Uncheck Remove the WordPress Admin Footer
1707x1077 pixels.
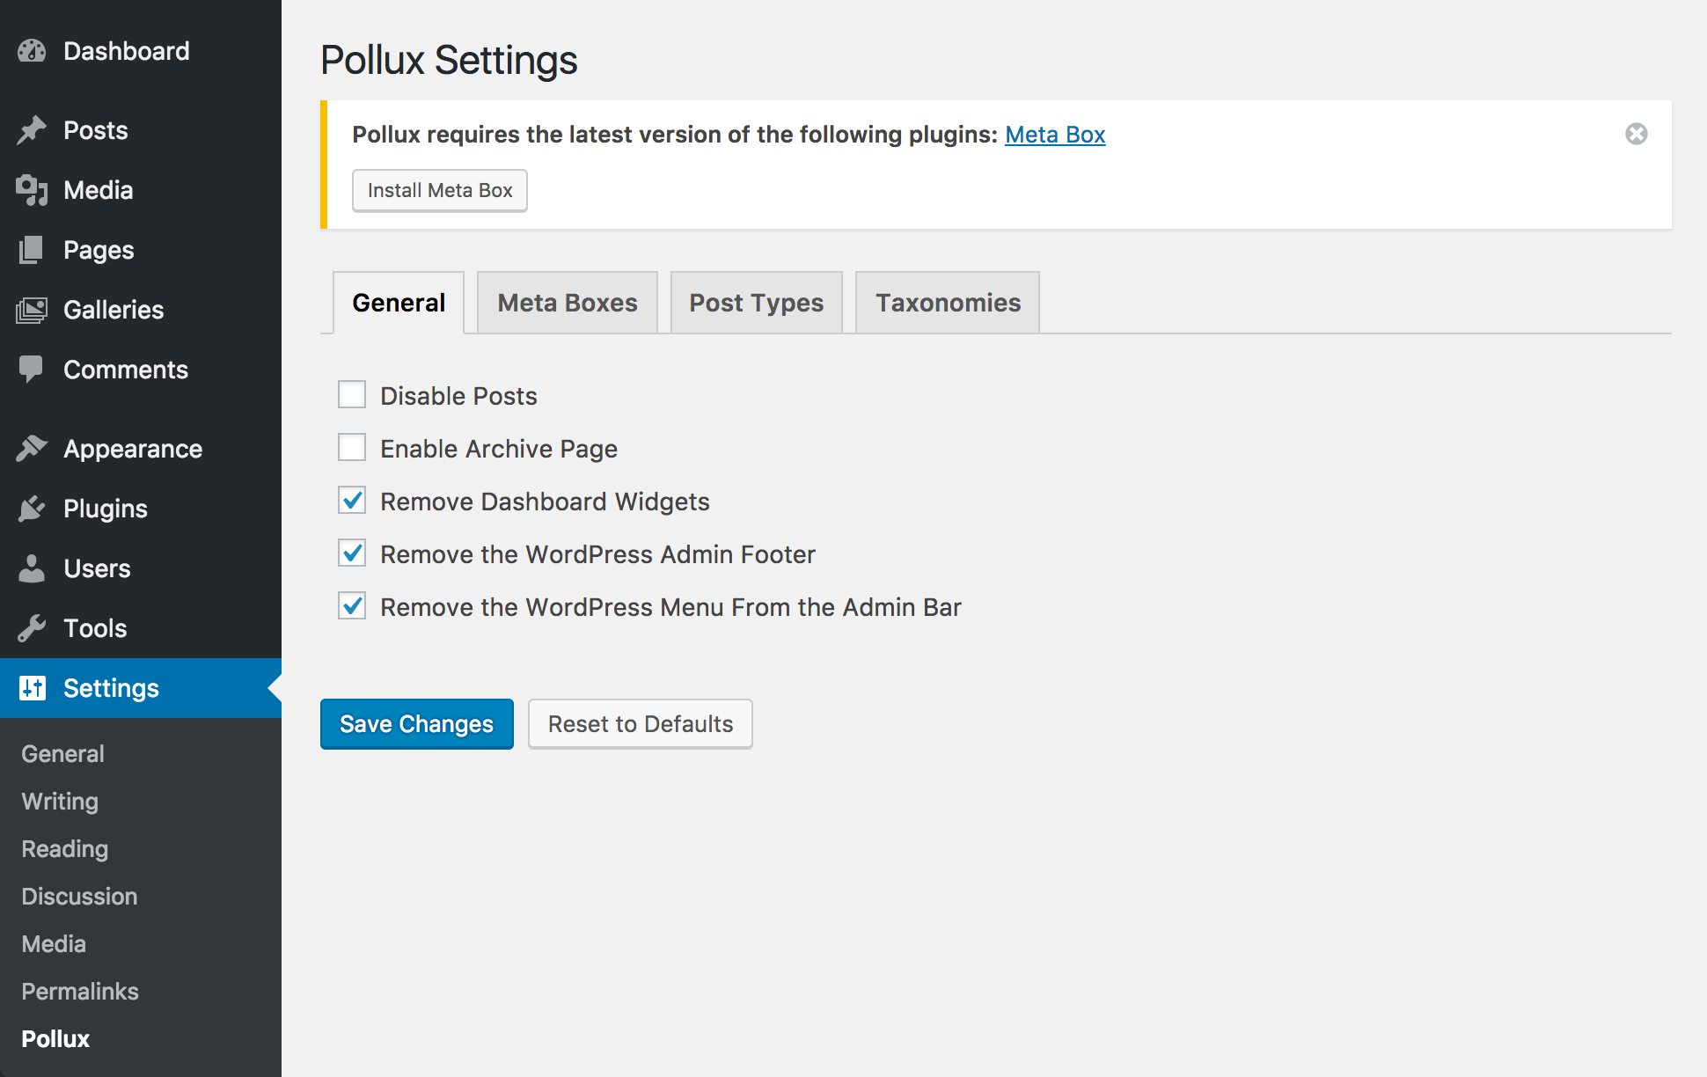pyautogui.click(x=352, y=553)
